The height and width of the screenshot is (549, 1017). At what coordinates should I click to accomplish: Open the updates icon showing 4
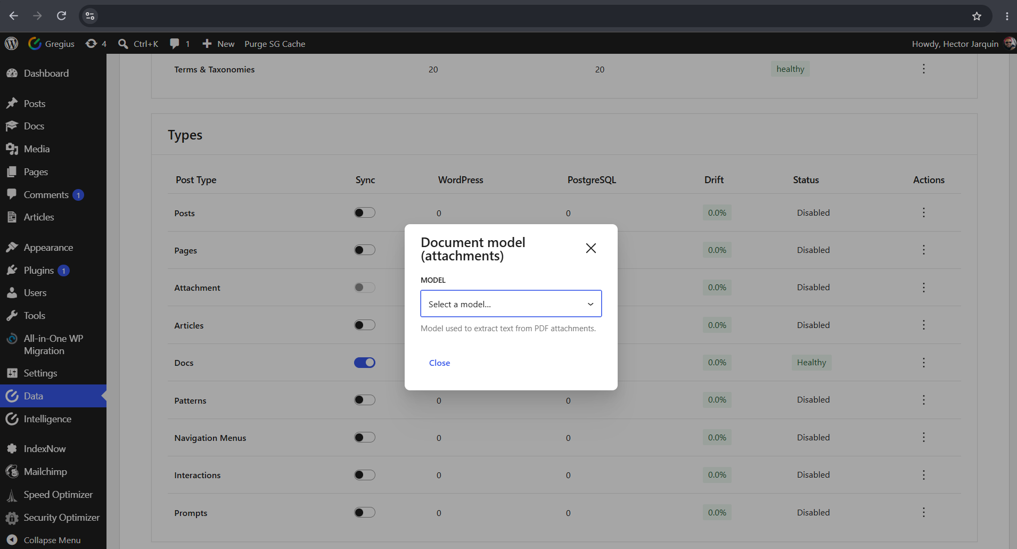point(96,44)
